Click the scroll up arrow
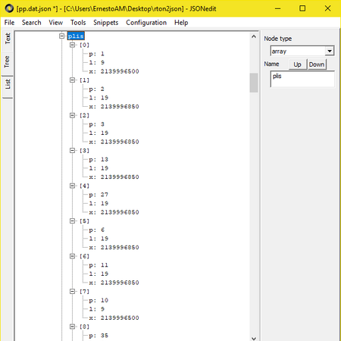 pos(254,37)
